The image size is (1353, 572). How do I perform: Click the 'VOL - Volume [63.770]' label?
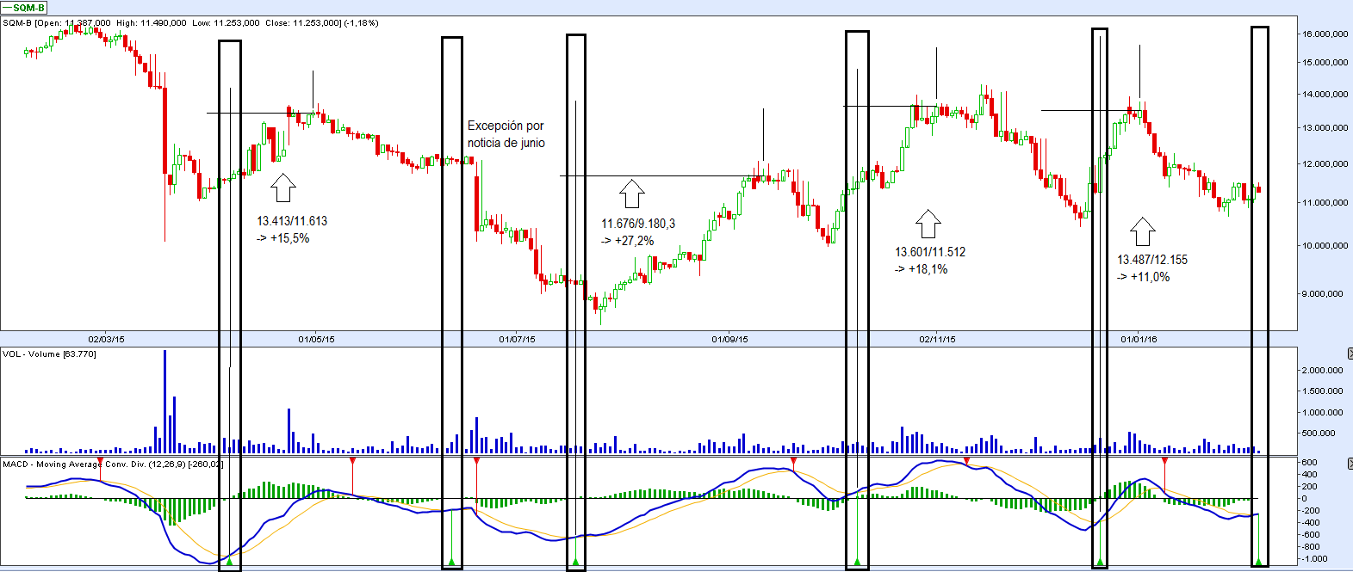(x=49, y=354)
